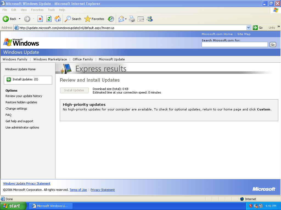Click the Search Microsoft.com text field
The image size is (281, 210).
235,45
